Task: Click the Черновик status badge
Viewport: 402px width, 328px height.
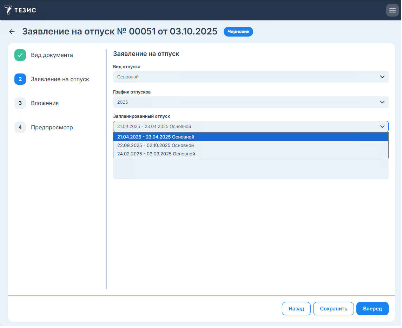Action: point(238,32)
